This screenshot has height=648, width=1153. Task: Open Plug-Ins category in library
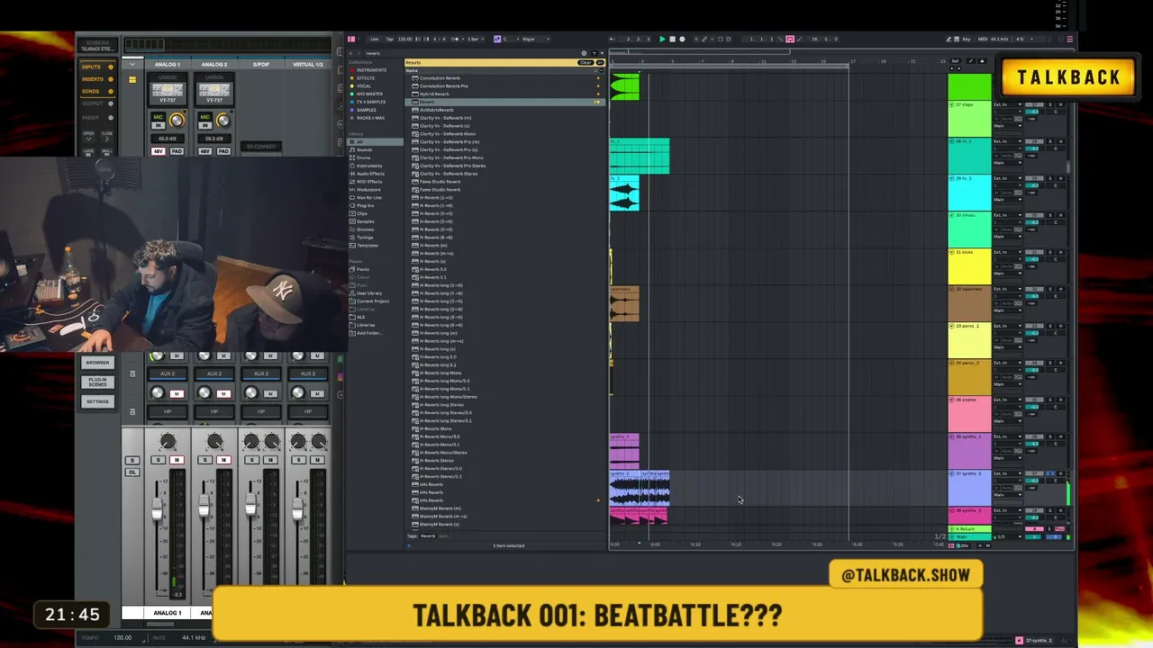[x=365, y=206]
